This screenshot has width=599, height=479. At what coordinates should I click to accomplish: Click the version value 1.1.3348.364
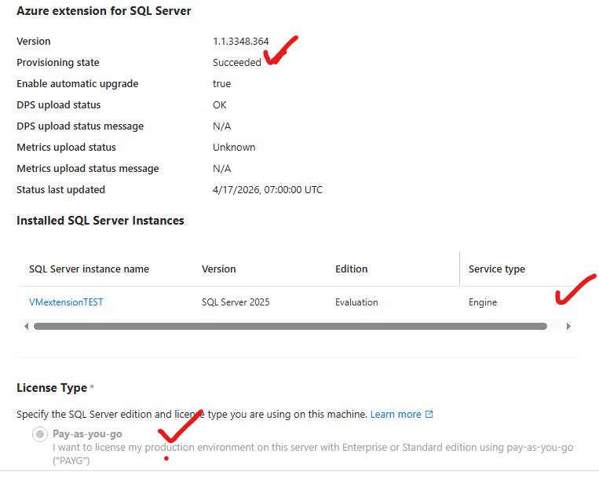tap(241, 42)
